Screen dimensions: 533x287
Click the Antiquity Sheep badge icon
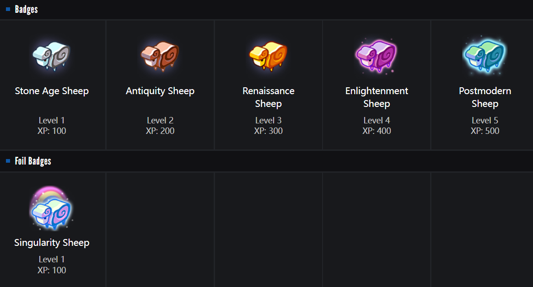[160, 55]
